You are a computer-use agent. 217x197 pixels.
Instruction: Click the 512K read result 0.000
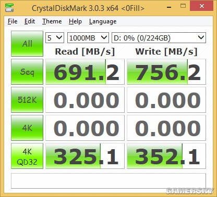85,100
